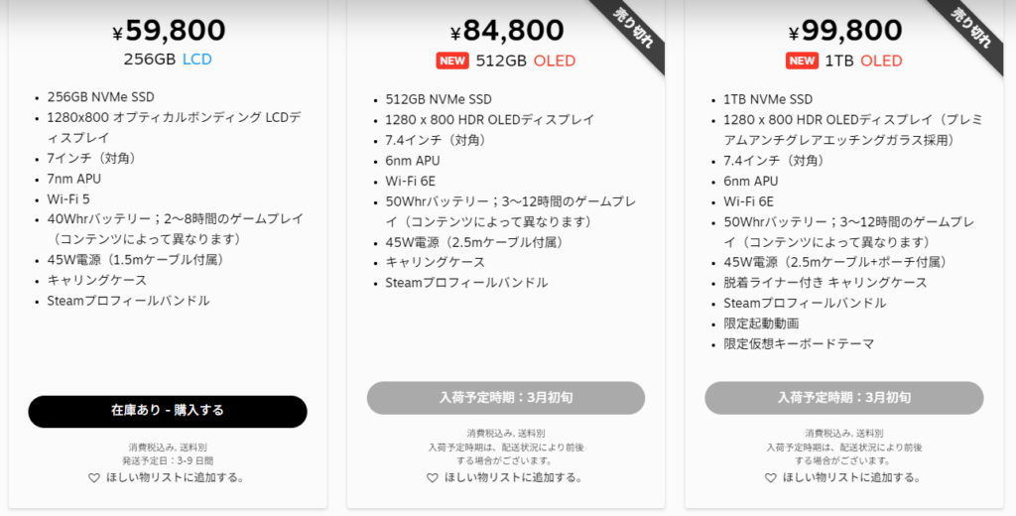Click heart icon under 256GB LCD model
The width and height of the screenshot is (1016, 516).
coord(94,477)
